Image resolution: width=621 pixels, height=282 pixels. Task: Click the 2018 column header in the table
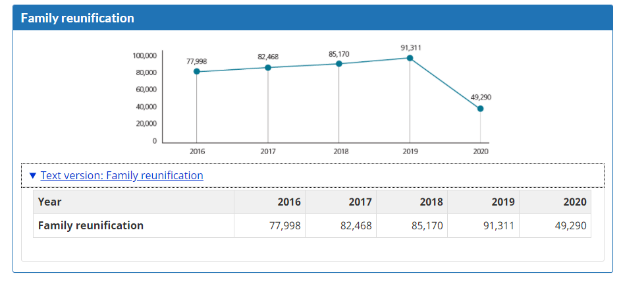(x=431, y=202)
